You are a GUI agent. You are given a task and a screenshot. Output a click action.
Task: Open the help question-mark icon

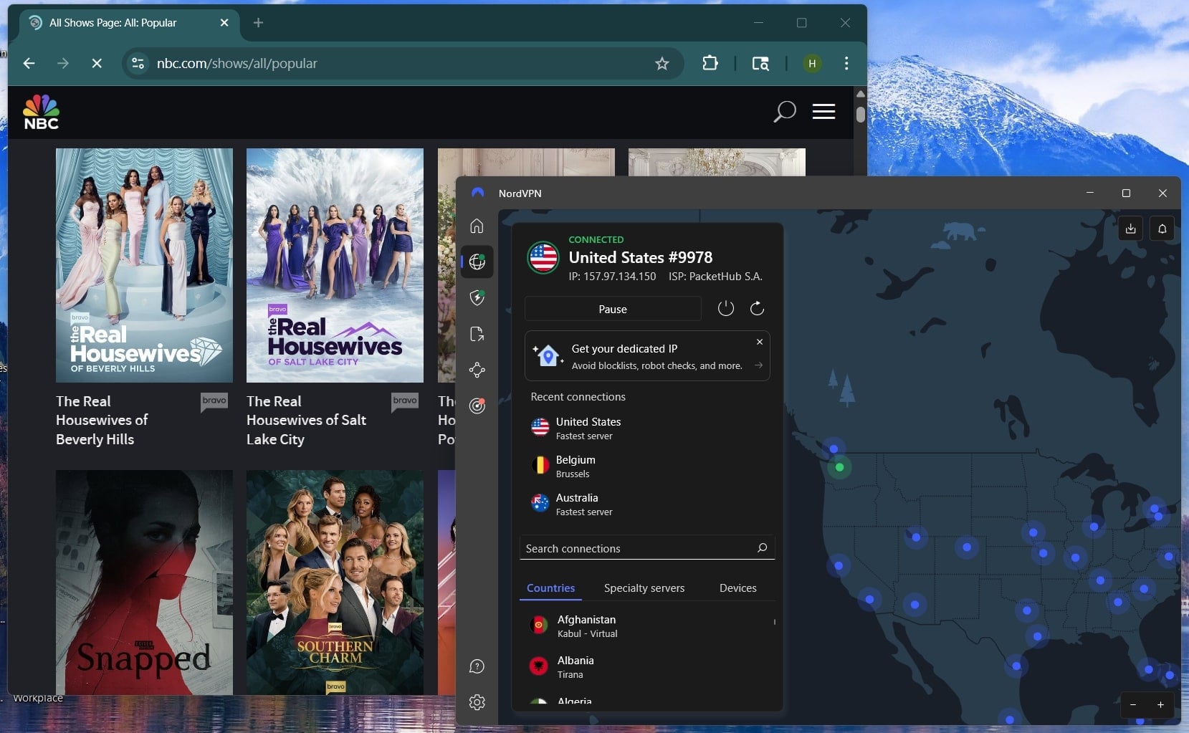tap(477, 666)
